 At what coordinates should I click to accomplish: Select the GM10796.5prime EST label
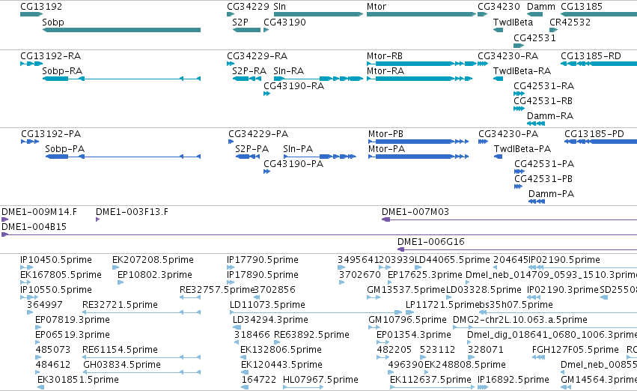coord(407,320)
